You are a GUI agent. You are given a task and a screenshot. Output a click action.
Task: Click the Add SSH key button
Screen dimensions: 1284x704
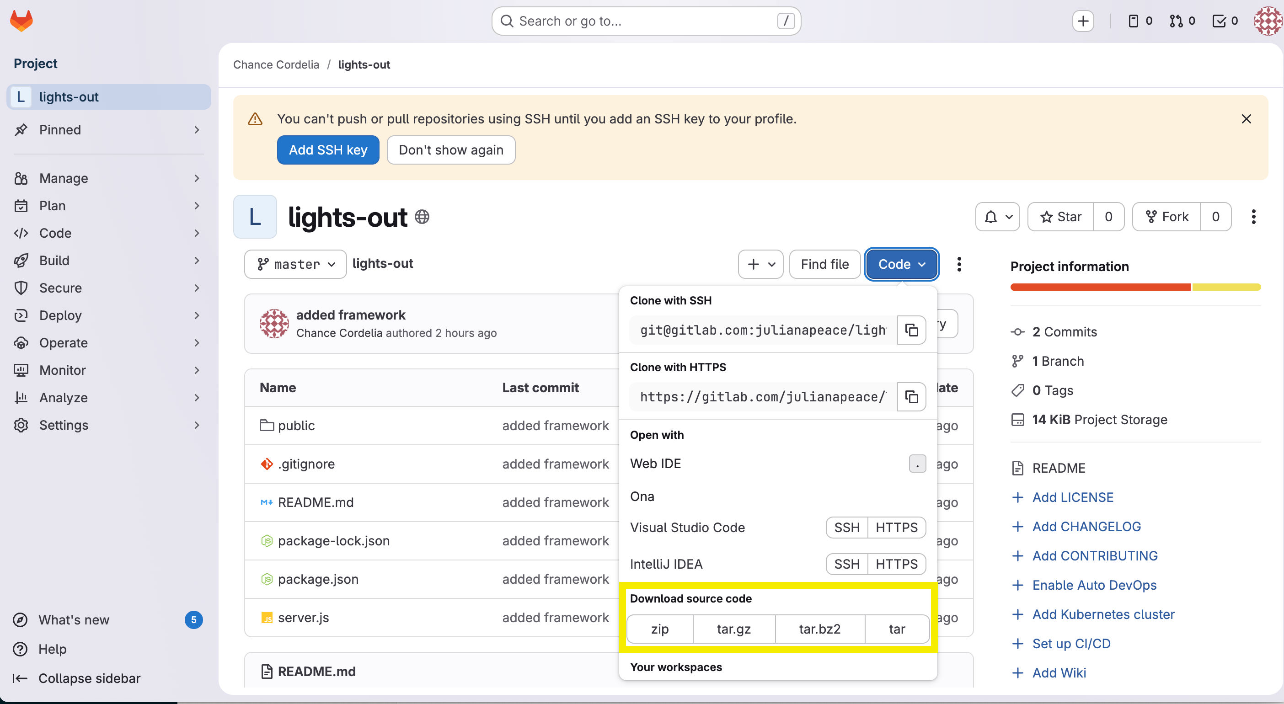[327, 149]
